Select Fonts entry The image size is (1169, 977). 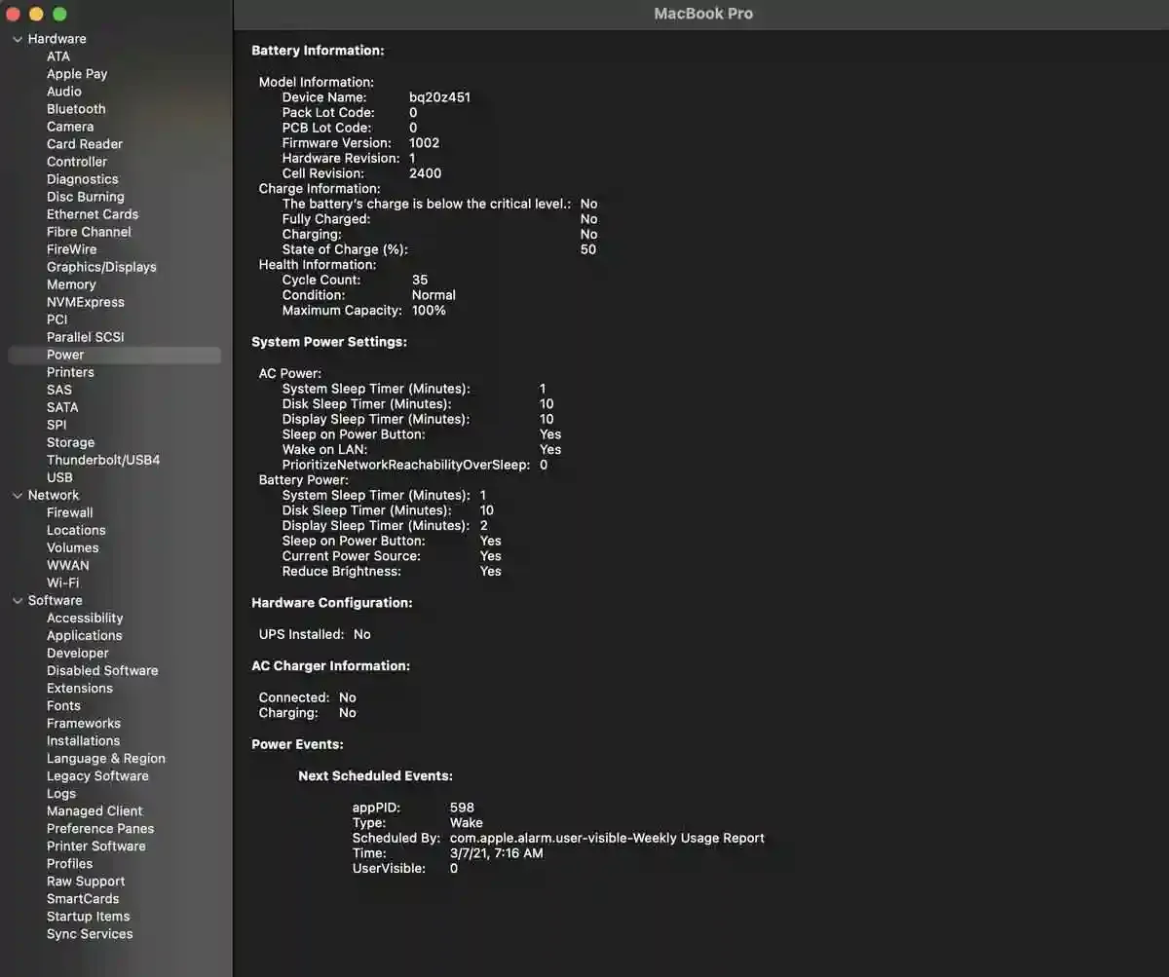tap(63, 705)
